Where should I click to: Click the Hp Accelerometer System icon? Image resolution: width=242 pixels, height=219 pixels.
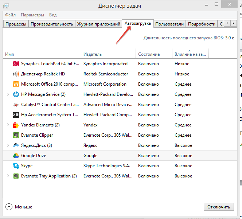16,115
